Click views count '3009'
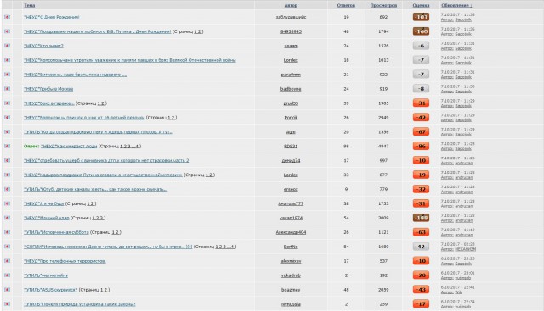The width and height of the screenshot is (544, 311). point(383,218)
